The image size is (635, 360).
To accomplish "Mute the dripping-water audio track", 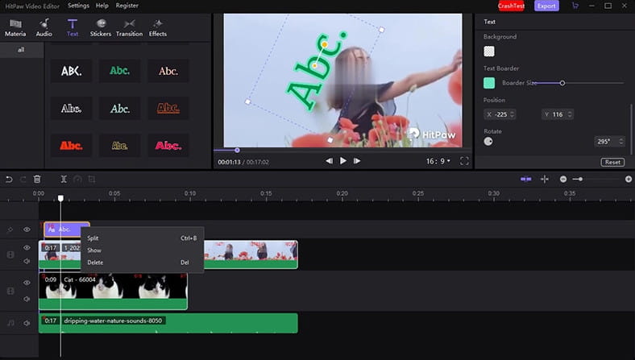I will pyautogui.click(x=27, y=323).
